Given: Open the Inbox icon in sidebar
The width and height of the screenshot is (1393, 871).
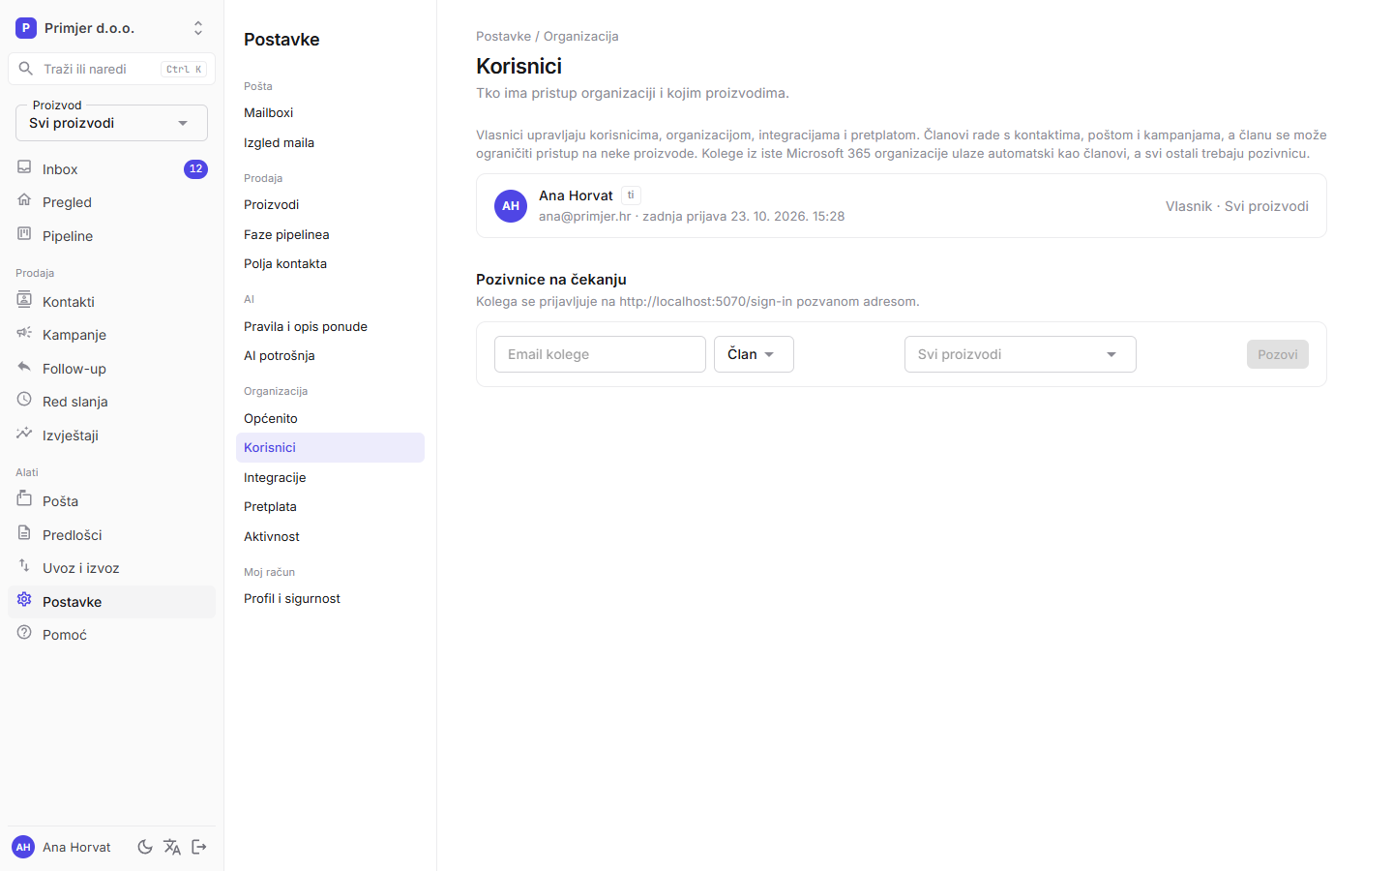Looking at the screenshot, I should pos(24,168).
